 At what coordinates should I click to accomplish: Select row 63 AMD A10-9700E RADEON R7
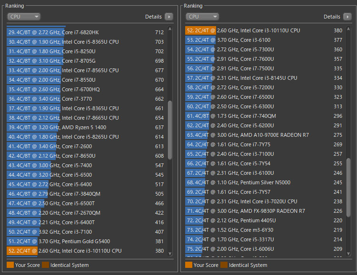click(265, 135)
